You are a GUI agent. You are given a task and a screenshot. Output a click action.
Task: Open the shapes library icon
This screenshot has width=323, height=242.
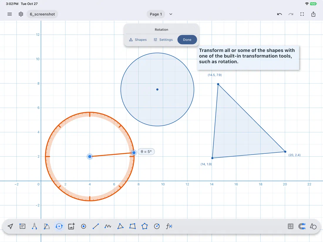[313, 226]
